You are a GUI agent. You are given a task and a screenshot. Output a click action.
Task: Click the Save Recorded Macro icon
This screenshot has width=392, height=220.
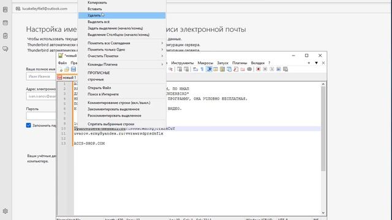coord(285,69)
